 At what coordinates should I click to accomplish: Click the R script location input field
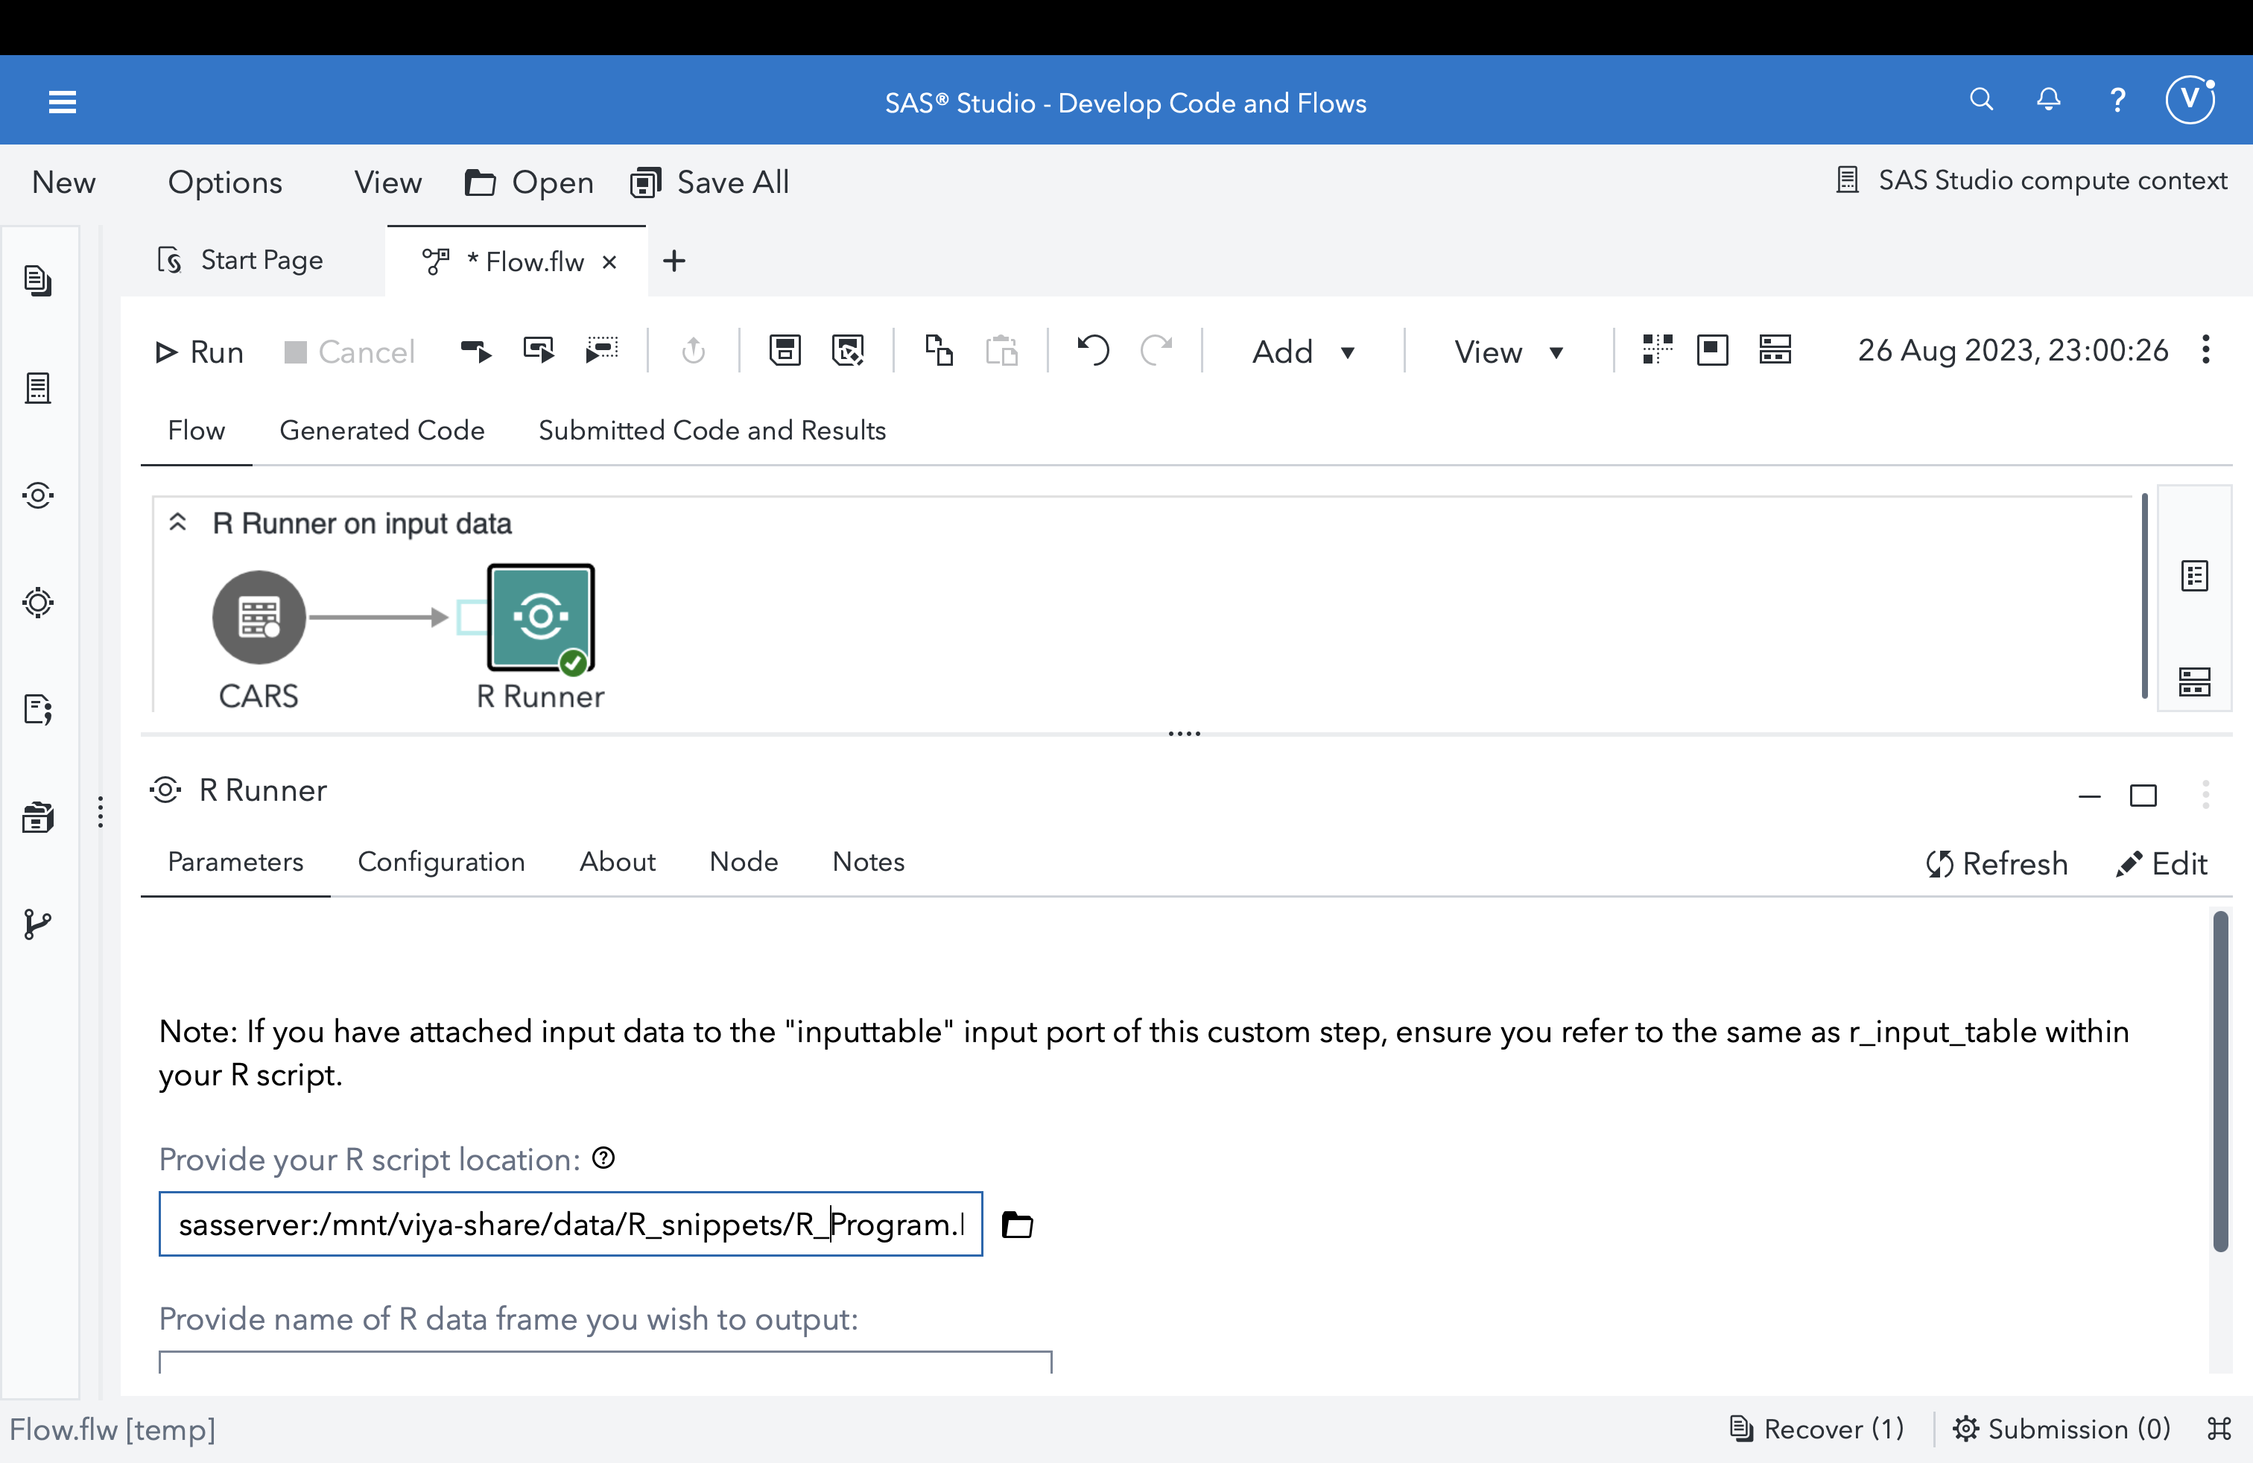click(x=571, y=1224)
